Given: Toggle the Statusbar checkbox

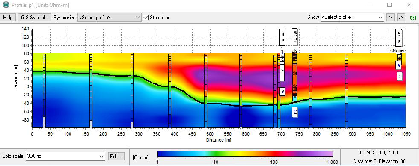Looking at the screenshot, I should pyautogui.click(x=146, y=18).
